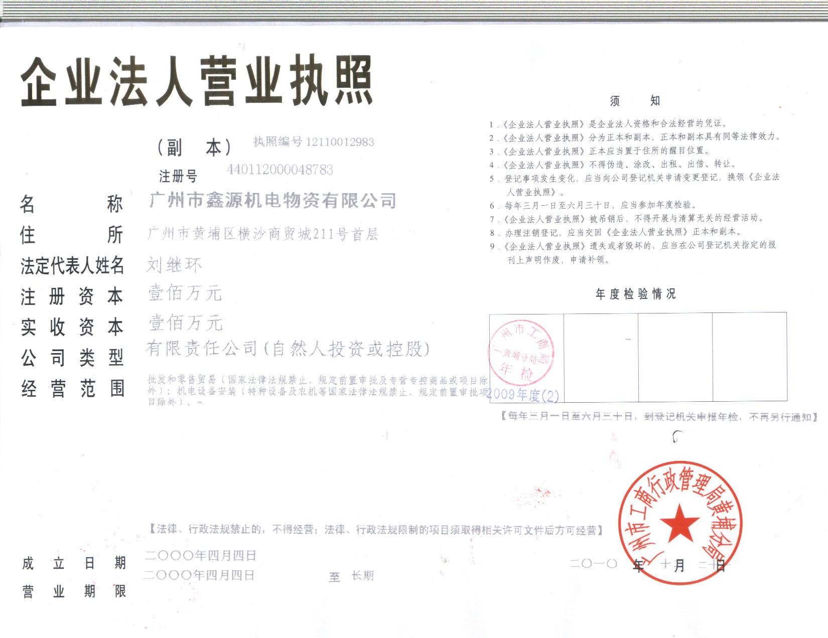The height and width of the screenshot is (638, 828).
Task: Click the address text starting with 广州市黄埔区
Action: [262, 234]
